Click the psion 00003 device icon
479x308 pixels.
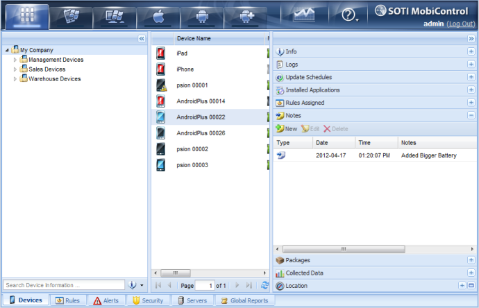[160, 165]
